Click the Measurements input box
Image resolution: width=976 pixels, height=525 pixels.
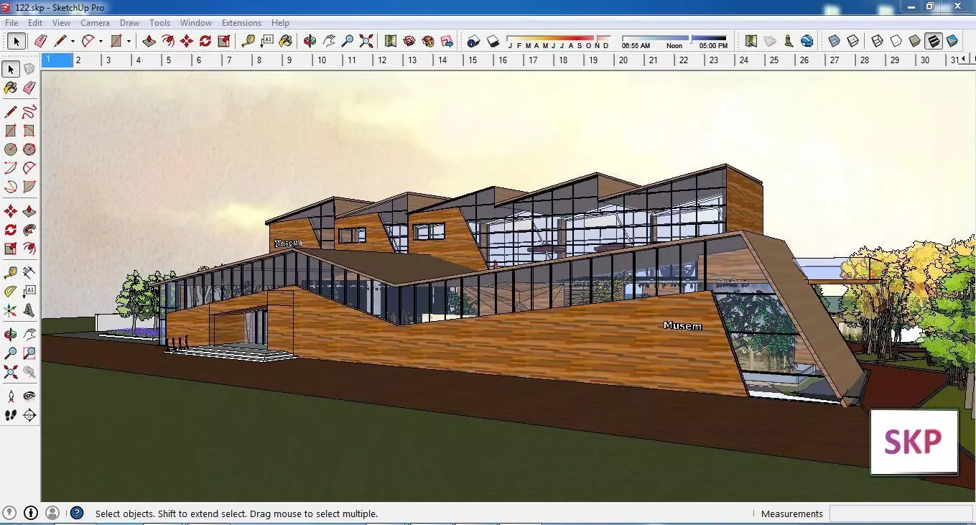(x=901, y=514)
